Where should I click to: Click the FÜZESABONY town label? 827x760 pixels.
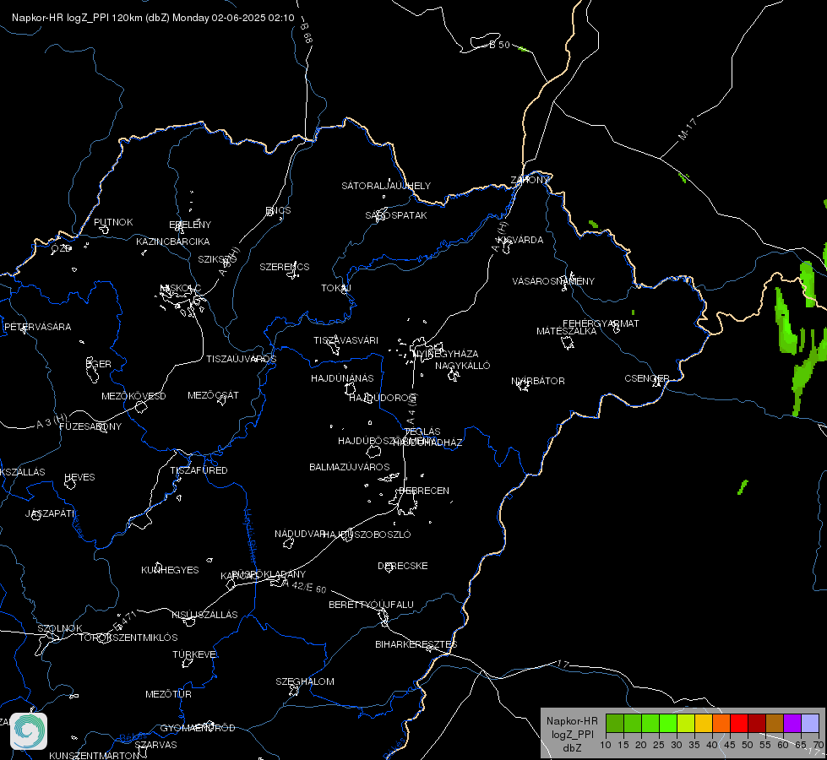[90, 426]
